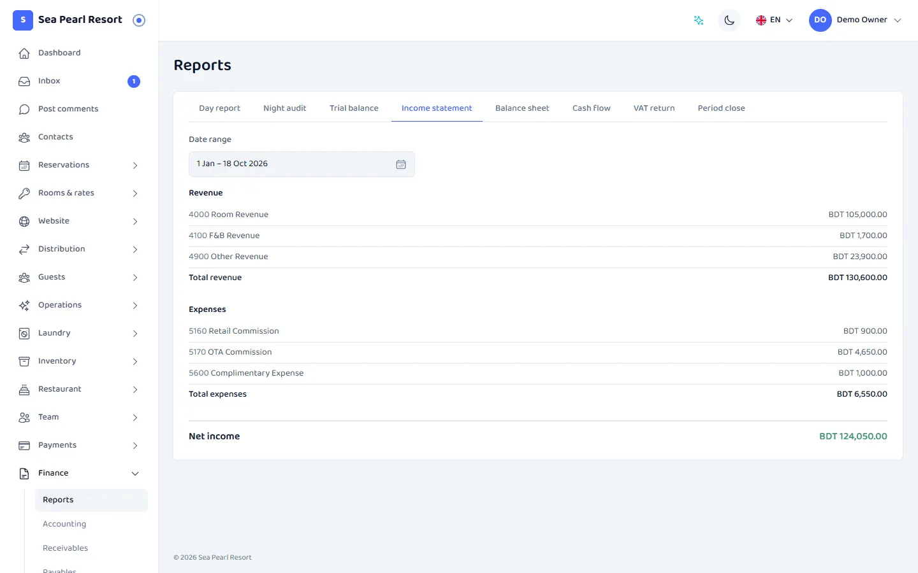
Task: Open the Cash flow tab
Action: point(591,108)
